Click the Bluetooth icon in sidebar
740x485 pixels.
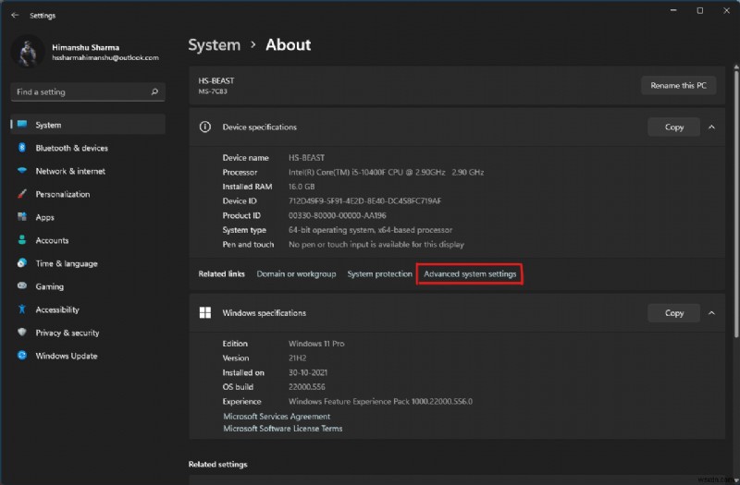[22, 148]
